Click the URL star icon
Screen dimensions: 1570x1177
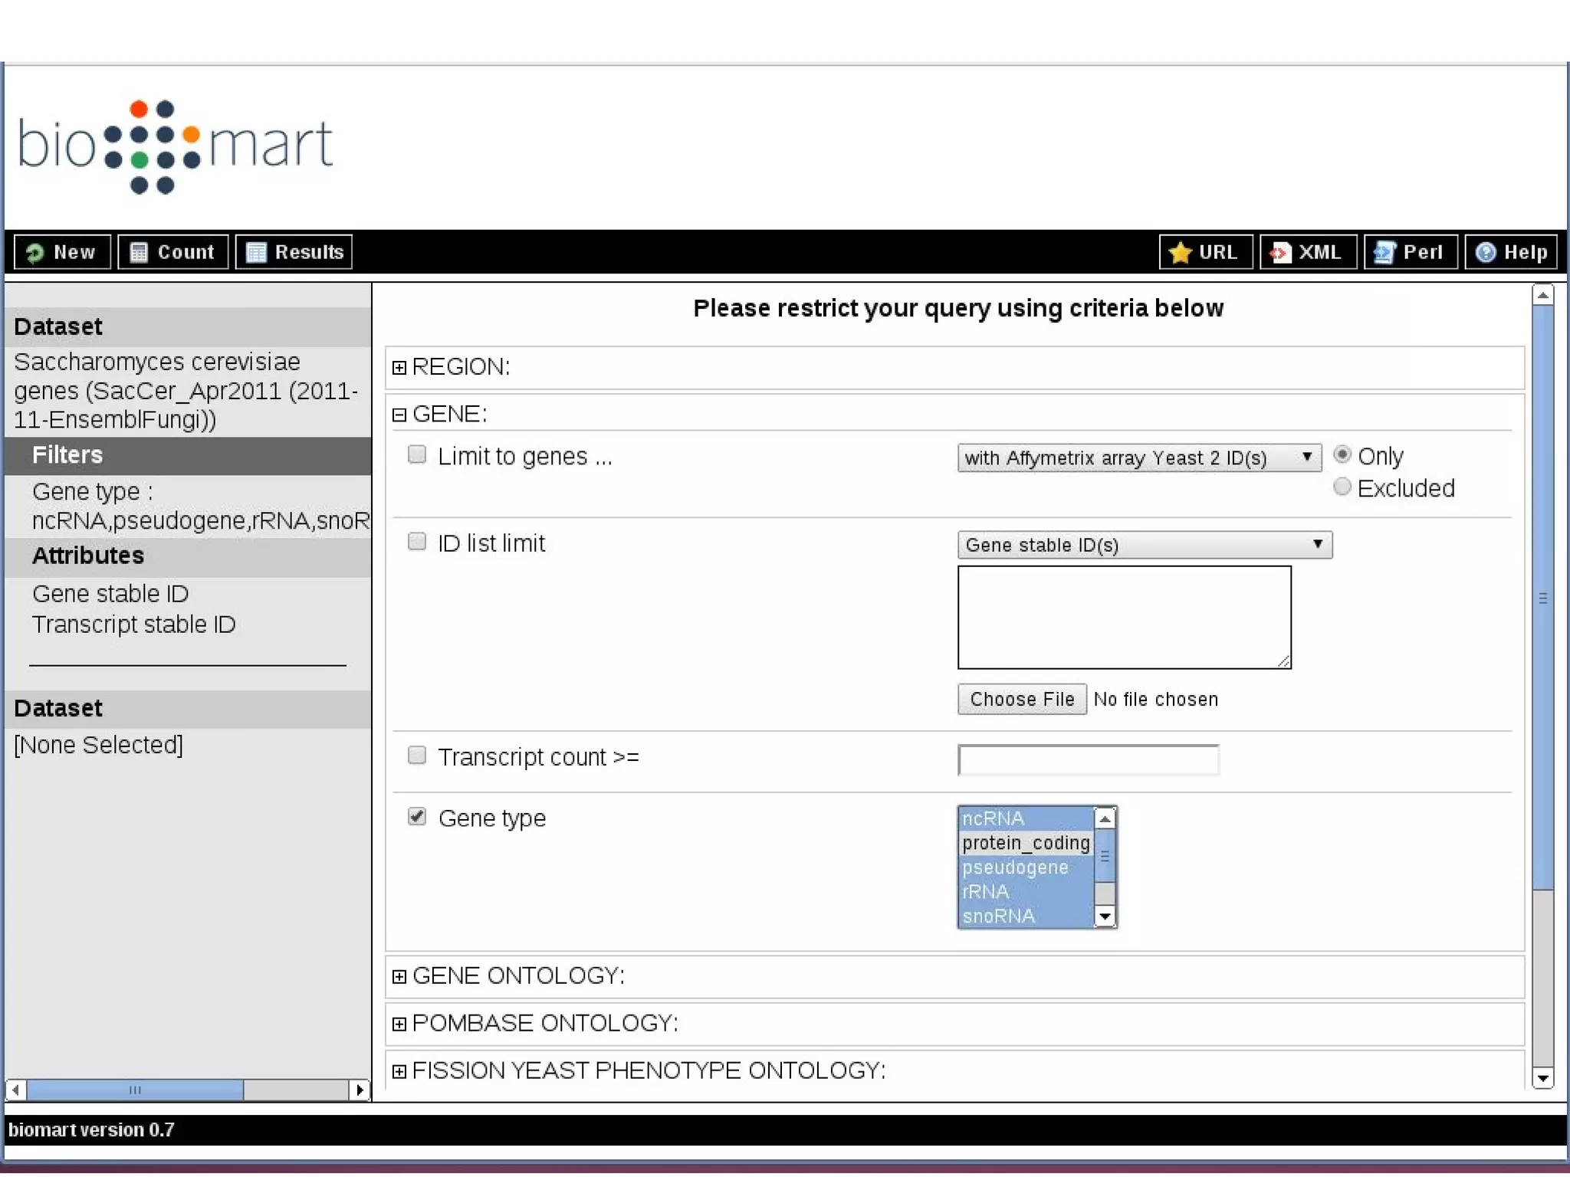coord(1181,252)
